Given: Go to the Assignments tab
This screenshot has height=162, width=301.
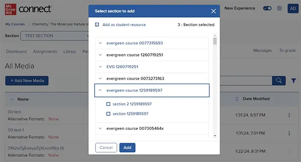Looking at the screenshot, I should click(x=45, y=51).
